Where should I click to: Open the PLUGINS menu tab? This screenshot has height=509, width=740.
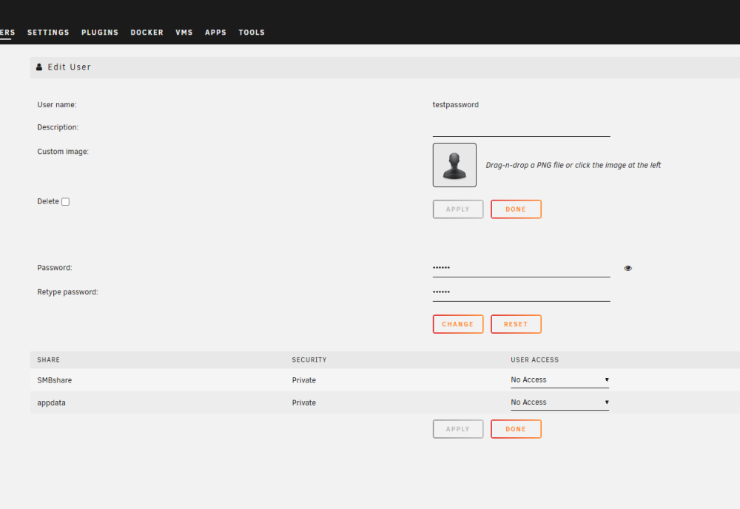pyautogui.click(x=100, y=33)
